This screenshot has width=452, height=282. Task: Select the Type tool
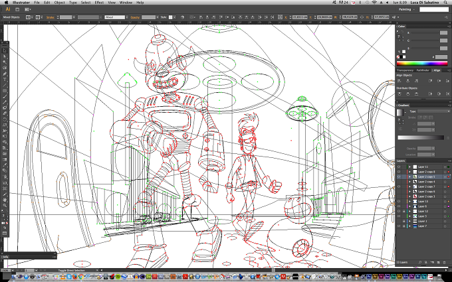(x=5, y=80)
